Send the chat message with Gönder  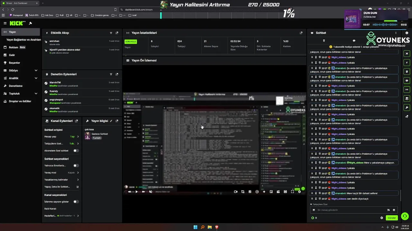click(392, 218)
